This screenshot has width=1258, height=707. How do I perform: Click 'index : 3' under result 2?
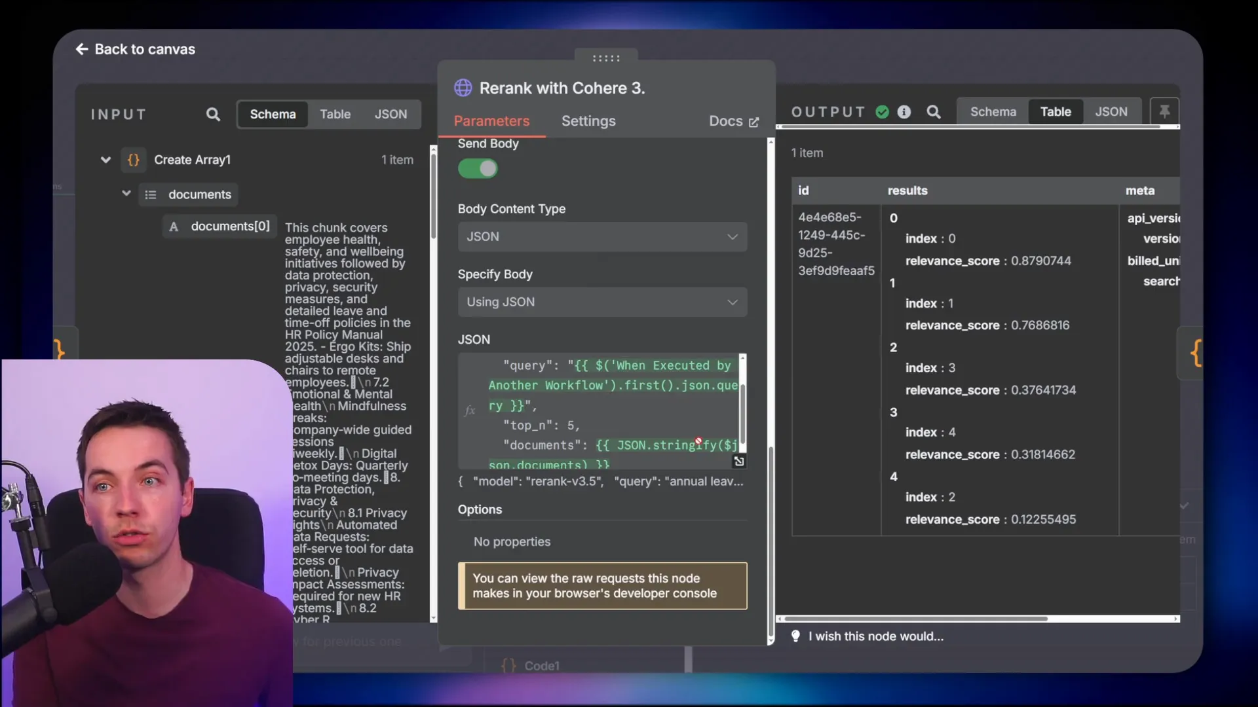930,368
